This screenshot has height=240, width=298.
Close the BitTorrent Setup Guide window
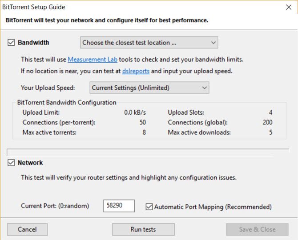(x=288, y=7)
